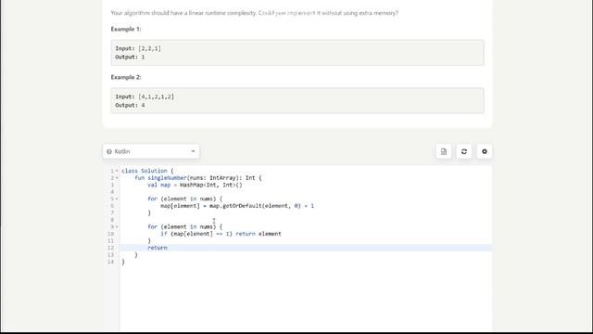Click the linear runtime complexity note text

(254, 13)
